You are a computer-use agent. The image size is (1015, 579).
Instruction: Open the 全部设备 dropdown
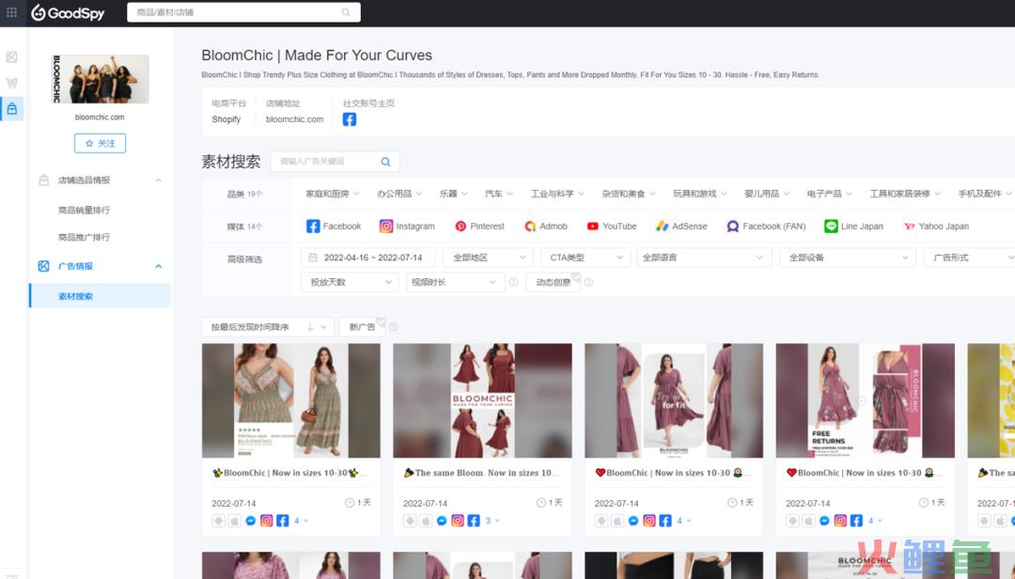point(848,258)
